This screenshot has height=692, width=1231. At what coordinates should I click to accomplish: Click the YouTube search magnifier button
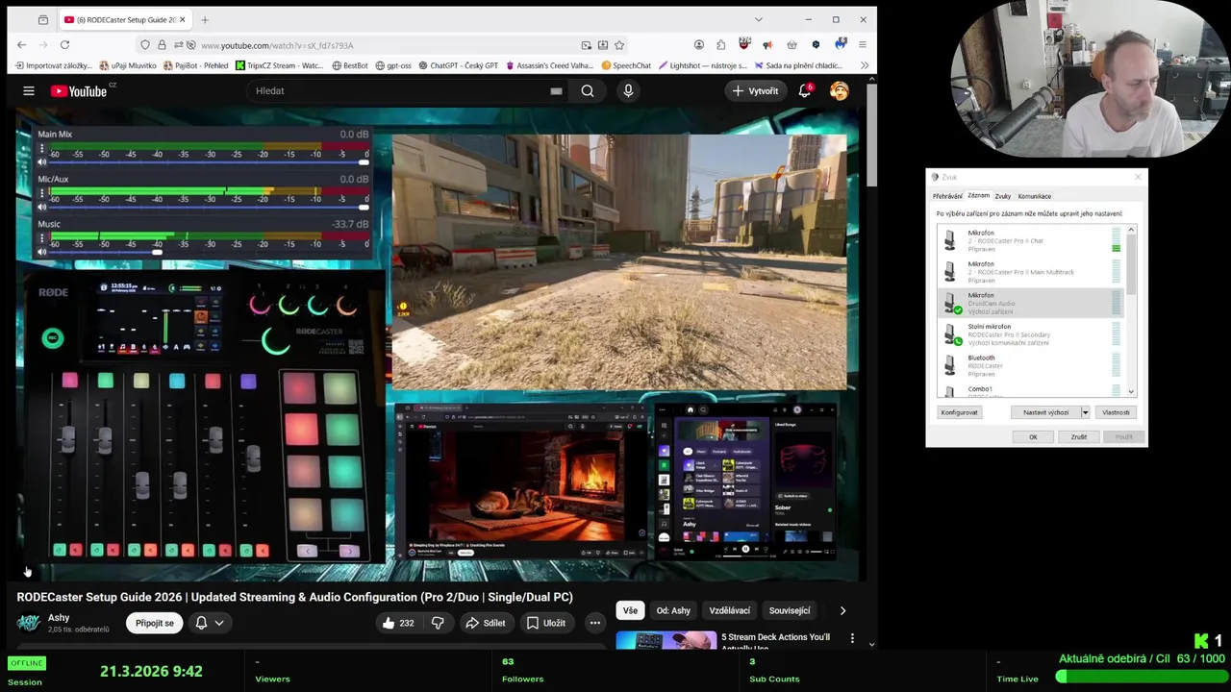pos(588,90)
